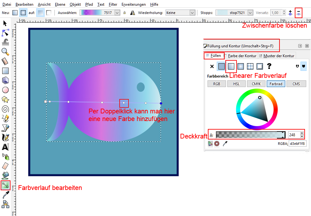The image size is (311, 216).
Task: Choose the spiral drawing tool
Action: pos(5,109)
